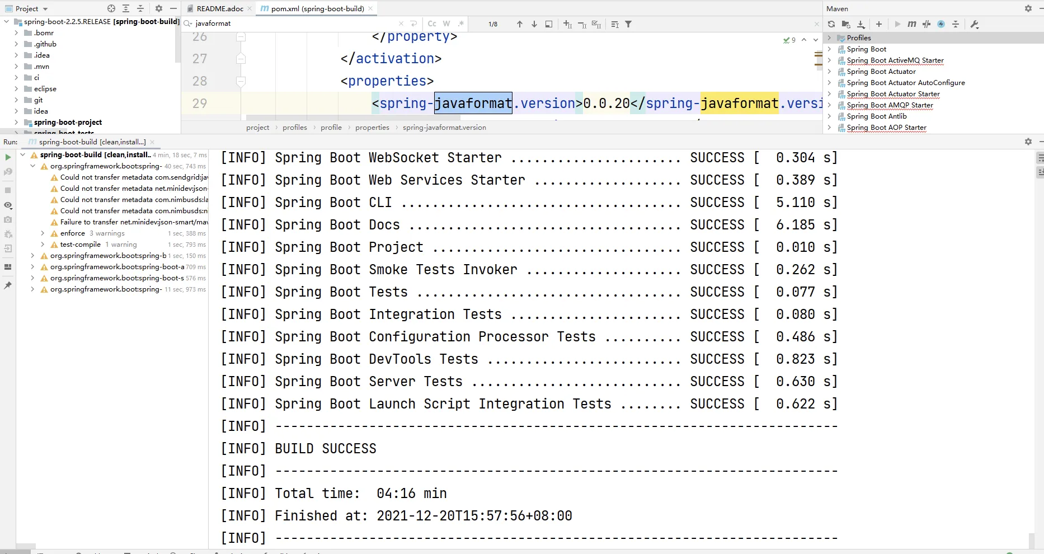This screenshot has width=1044, height=554.
Task: Unselect occurrence icon in search bar
Action: point(582,24)
